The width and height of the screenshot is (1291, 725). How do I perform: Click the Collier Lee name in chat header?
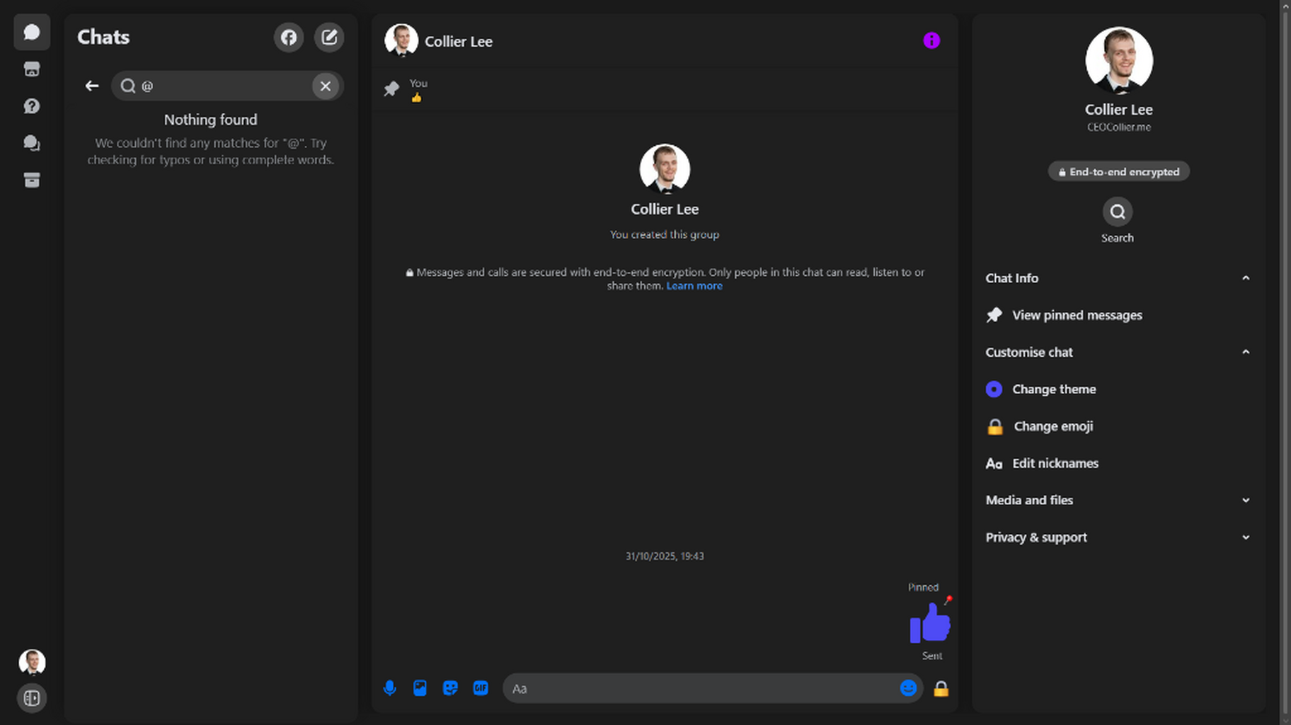(459, 42)
